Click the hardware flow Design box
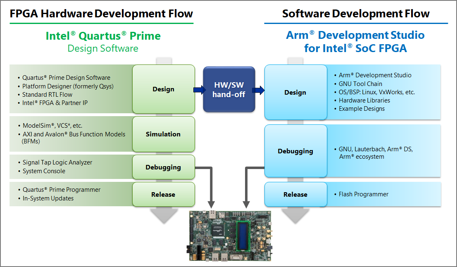457x267 pixels. (x=164, y=89)
